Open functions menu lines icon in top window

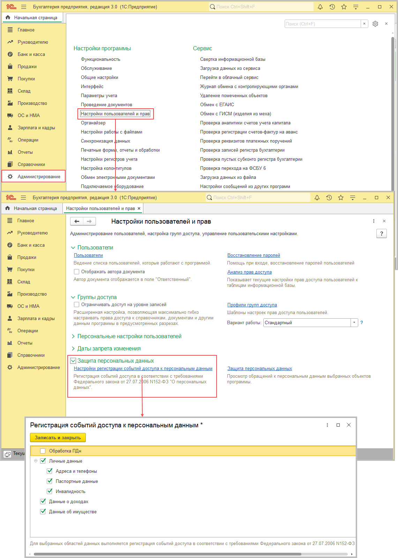(356, 7)
